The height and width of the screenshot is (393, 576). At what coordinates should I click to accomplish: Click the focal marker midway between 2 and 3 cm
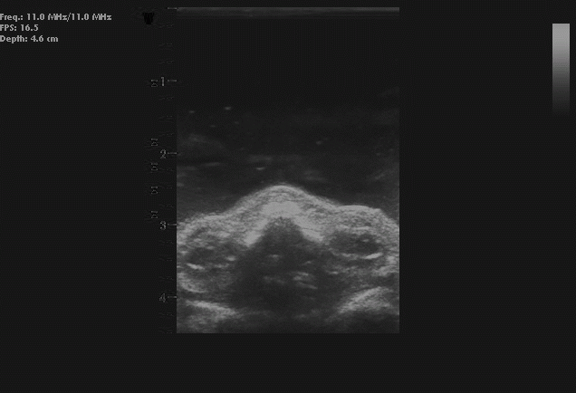154,190
